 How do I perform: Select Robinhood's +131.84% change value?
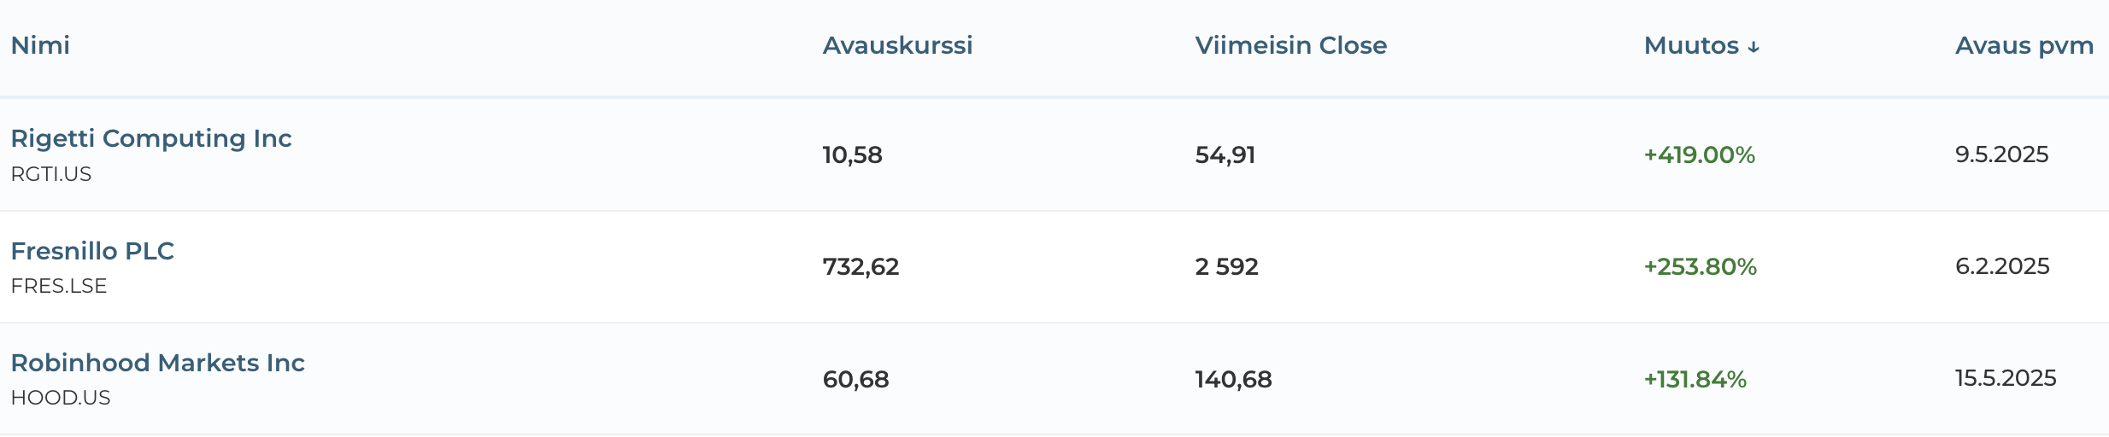coord(1695,379)
